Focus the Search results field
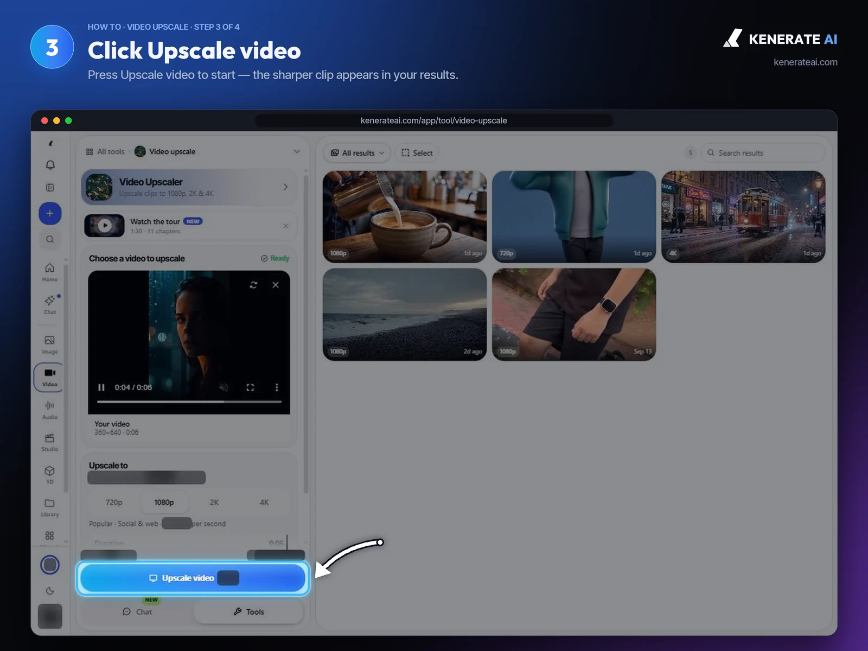The image size is (868, 651). tap(762, 153)
